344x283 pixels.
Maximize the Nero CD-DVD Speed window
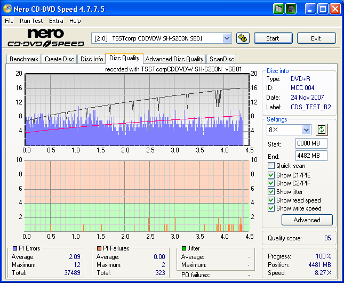[323, 9]
